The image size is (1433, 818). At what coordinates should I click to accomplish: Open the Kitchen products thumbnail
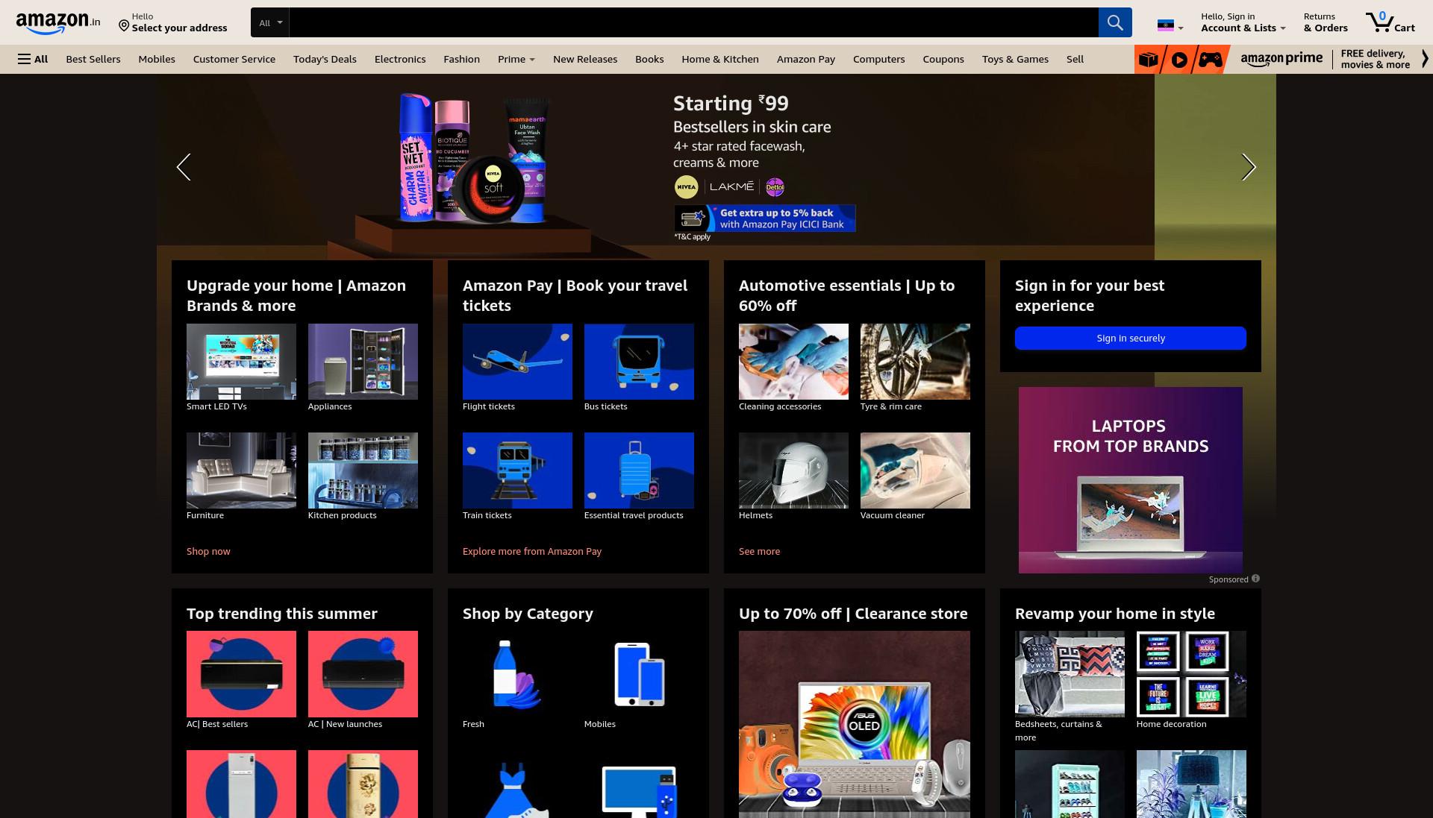coord(363,471)
